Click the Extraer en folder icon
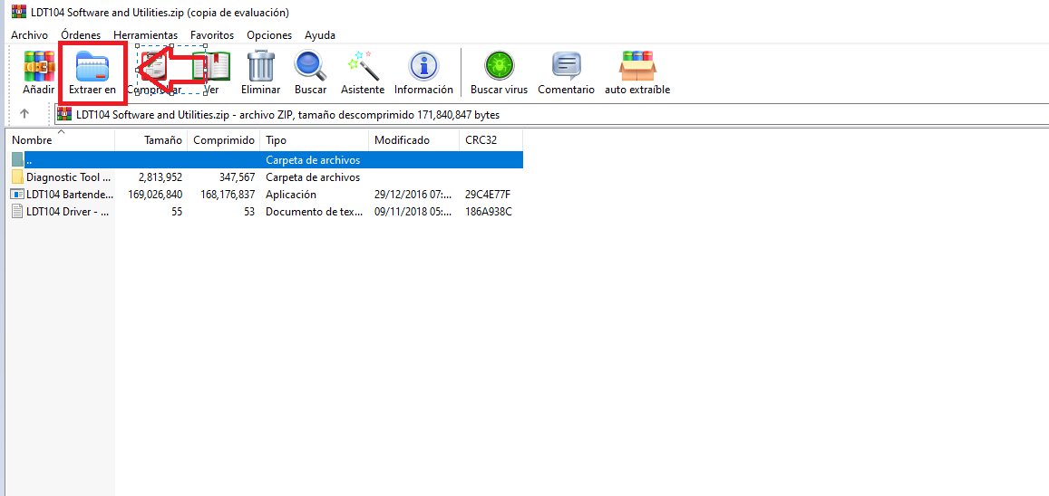The image size is (1049, 496). point(92,67)
